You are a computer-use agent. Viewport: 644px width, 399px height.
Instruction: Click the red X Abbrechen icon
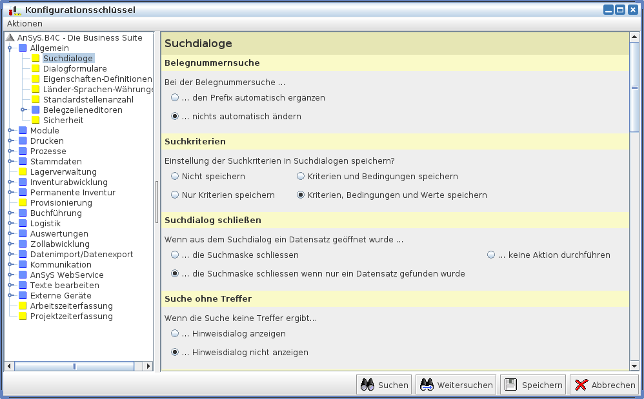tap(581, 385)
